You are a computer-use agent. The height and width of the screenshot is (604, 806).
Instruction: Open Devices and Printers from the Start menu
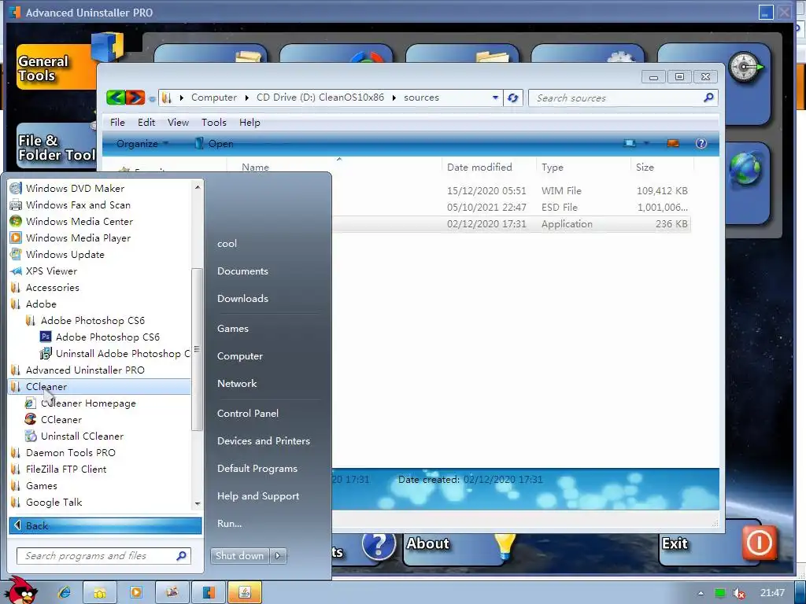pos(263,441)
